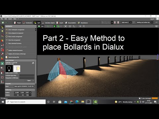Select the Site 1 view selector
Screen dimensions: 159x119
41,26
